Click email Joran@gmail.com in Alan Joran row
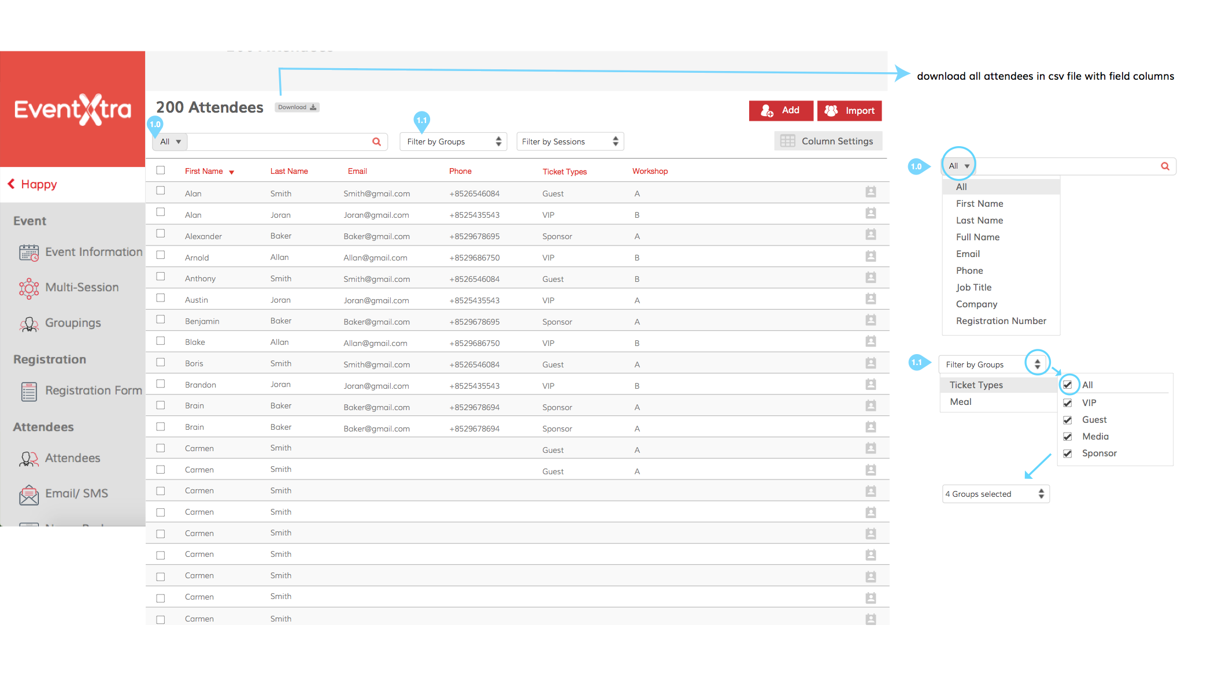The height and width of the screenshot is (677, 1207). click(376, 215)
